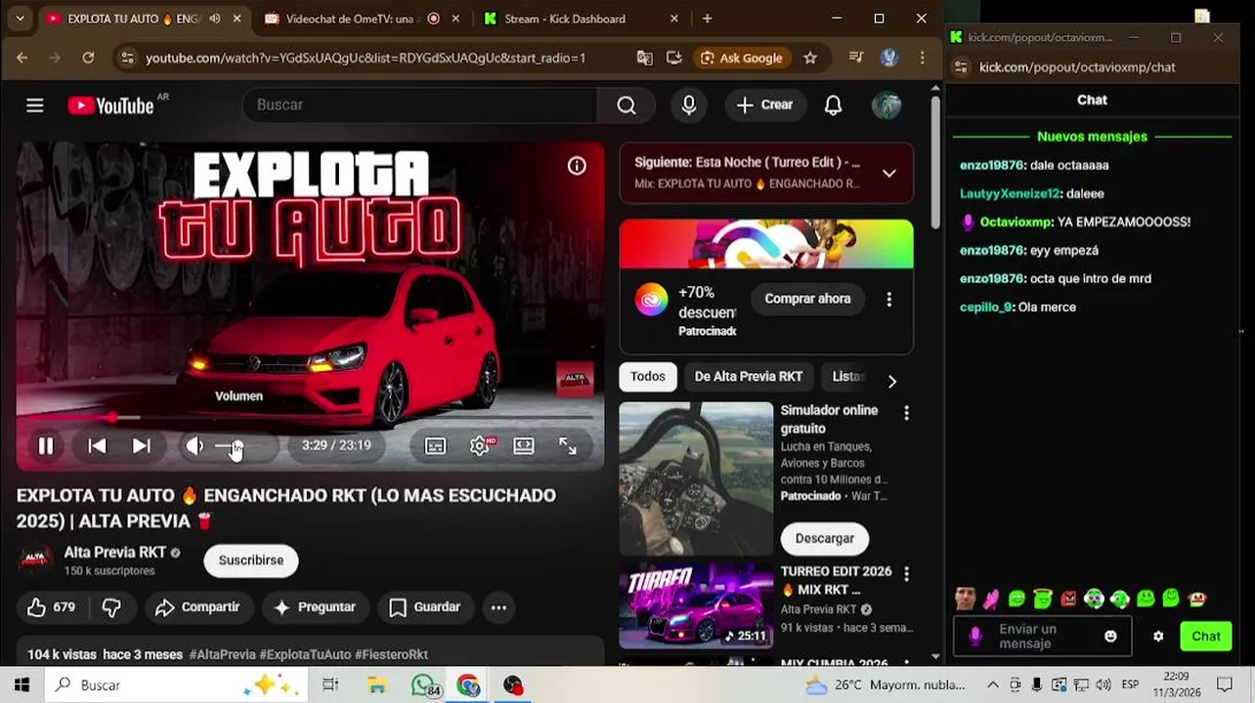
Task: Open the Kick chat emoji picker
Action: [1110, 637]
